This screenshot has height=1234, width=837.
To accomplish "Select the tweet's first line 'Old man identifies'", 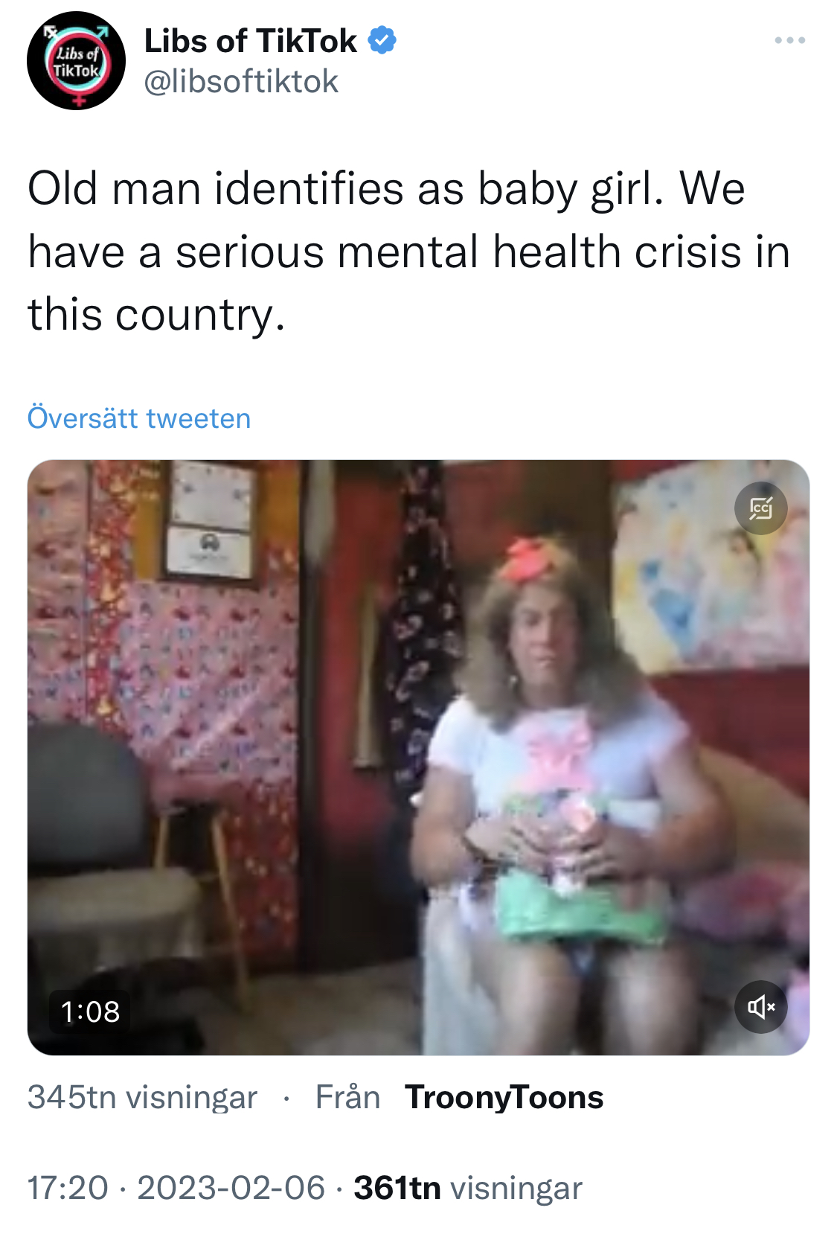I will [216, 188].
